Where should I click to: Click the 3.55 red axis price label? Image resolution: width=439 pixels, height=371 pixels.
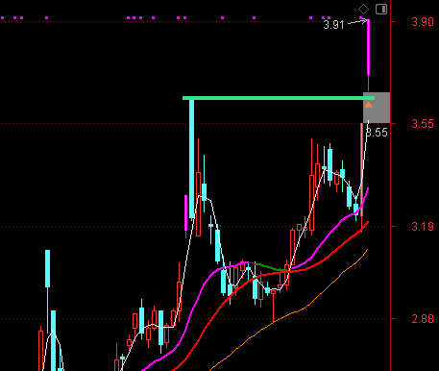point(423,124)
